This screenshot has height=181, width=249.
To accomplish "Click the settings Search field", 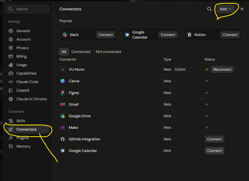I will coord(27,9).
